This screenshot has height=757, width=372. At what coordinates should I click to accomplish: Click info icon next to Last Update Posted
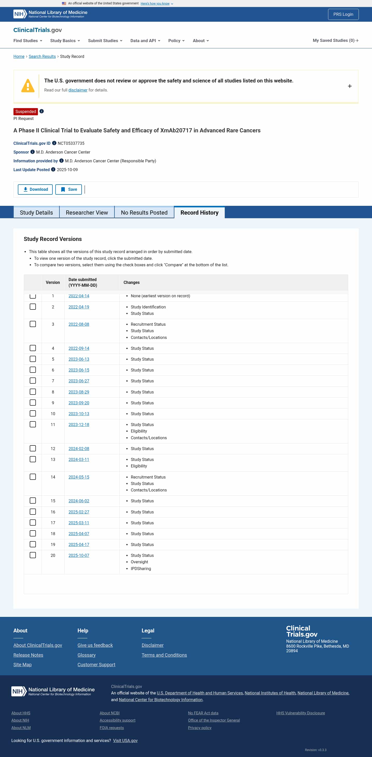coord(53,170)
